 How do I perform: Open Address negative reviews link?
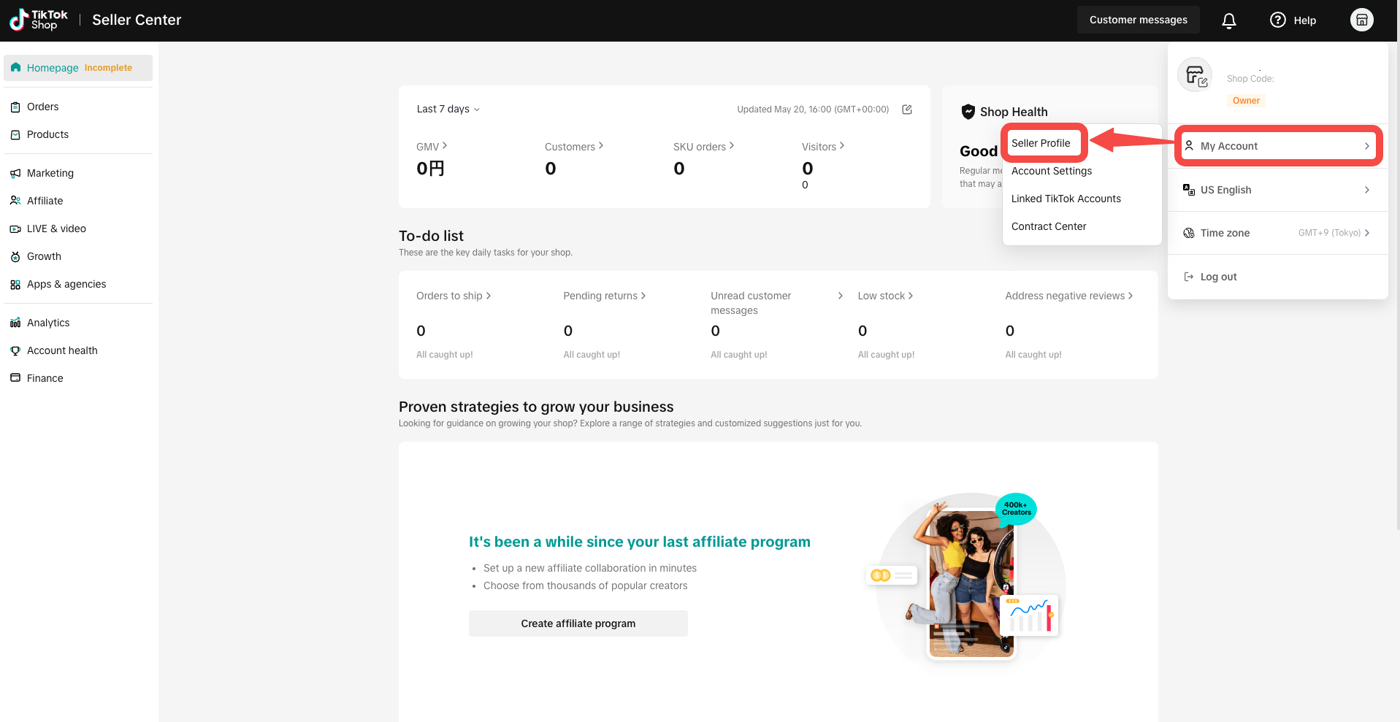tap(1069, 296)
